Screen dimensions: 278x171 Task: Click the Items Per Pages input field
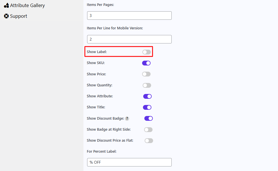[129, 16]
